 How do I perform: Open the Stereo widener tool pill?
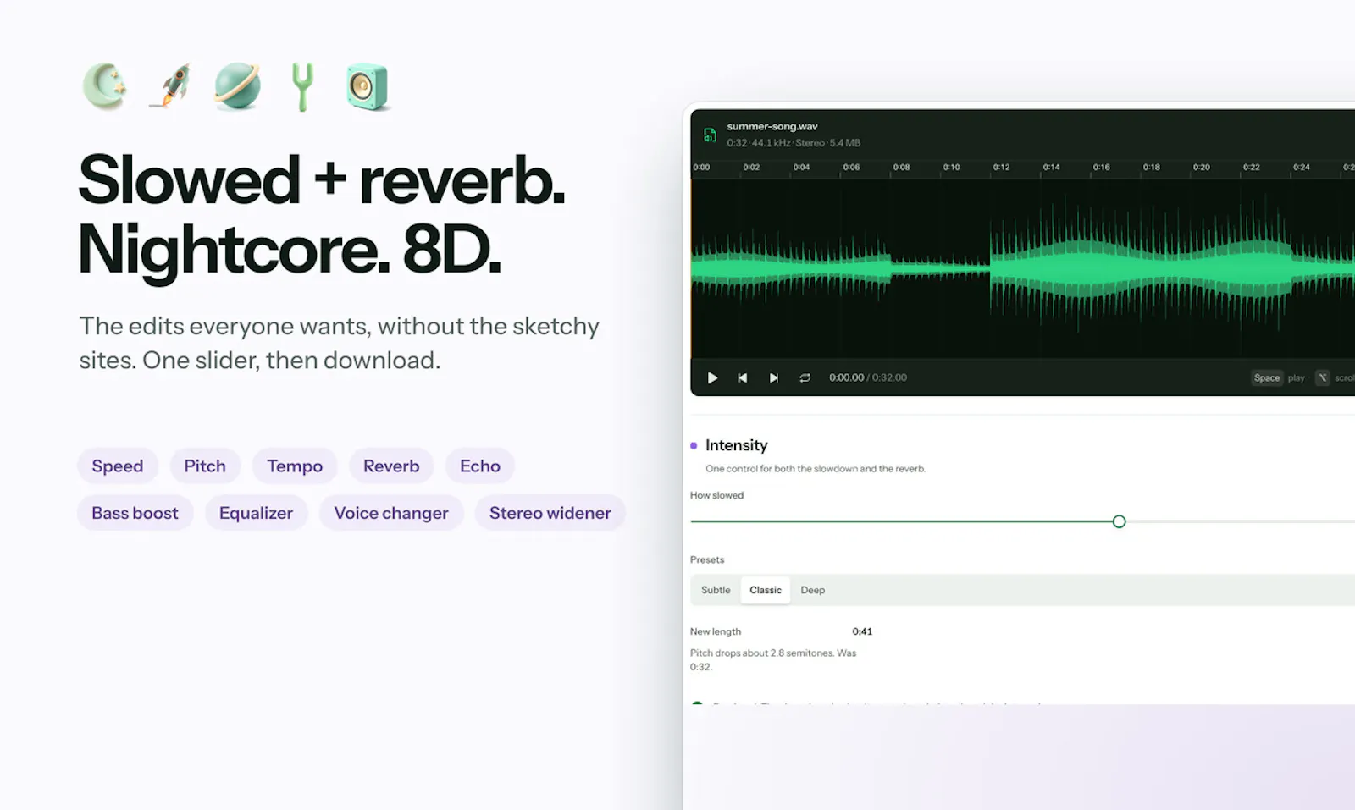pyautogui.click(x=550, y=513)
